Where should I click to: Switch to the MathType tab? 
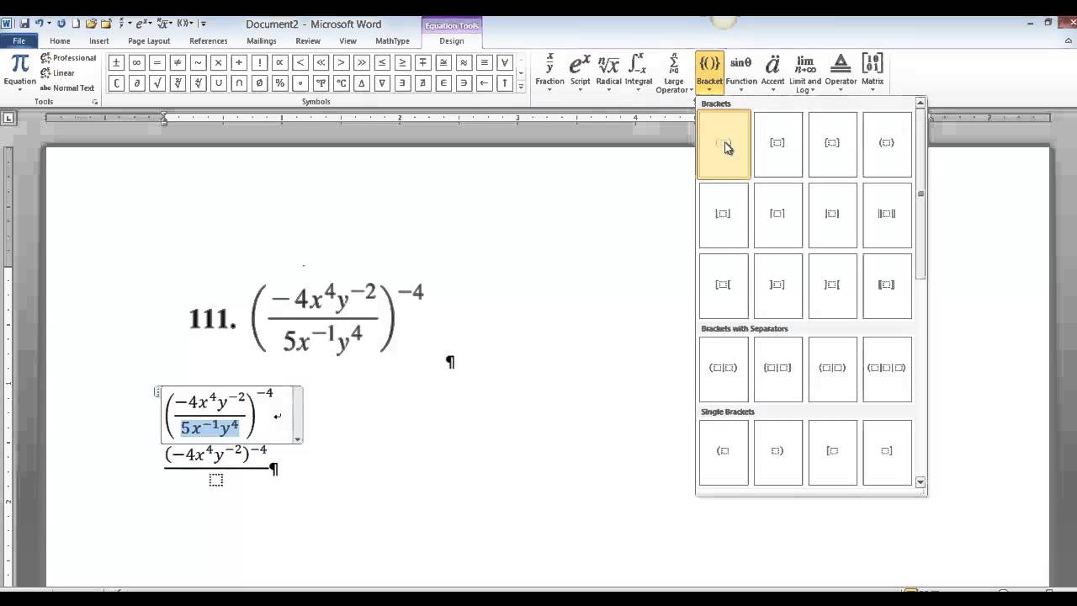tap(392, 40)
